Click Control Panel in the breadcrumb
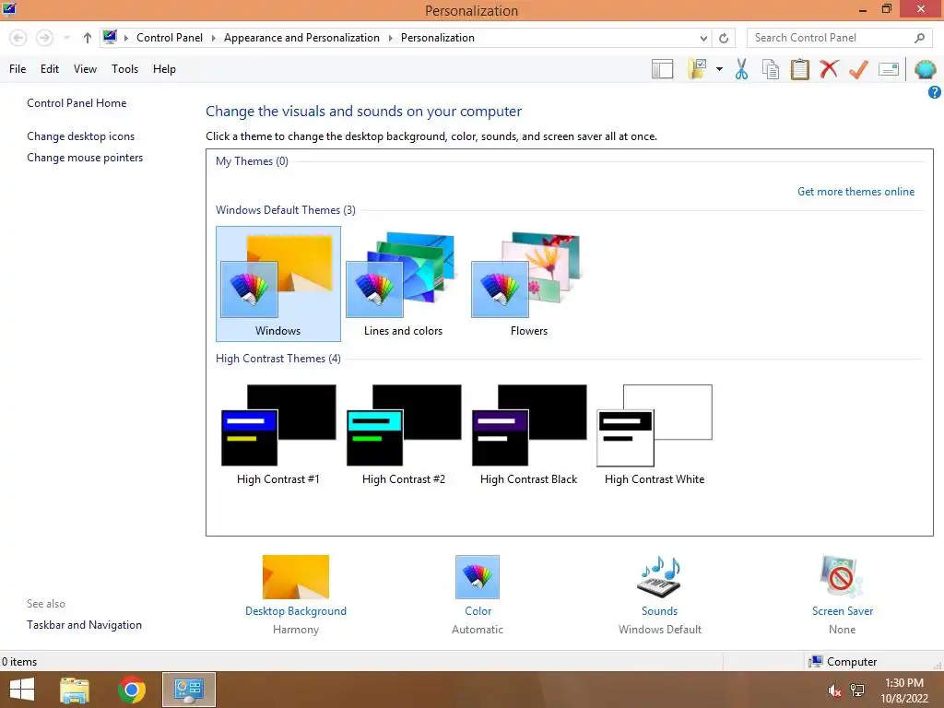The height and width of the screenshot is (708, 944). point(170,38)
